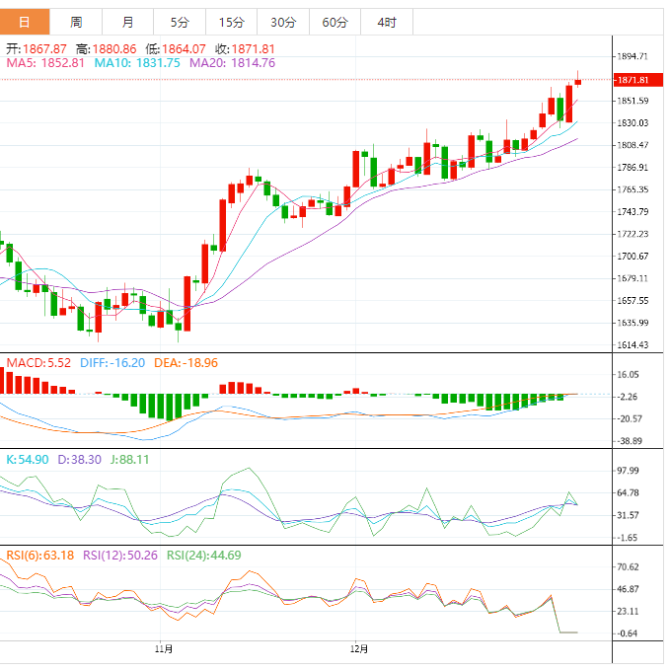Click the RSI(12):50.26 label

(120, 556)
